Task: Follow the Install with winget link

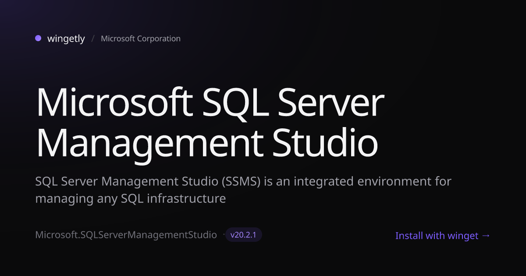Action: tap(443, 236)
